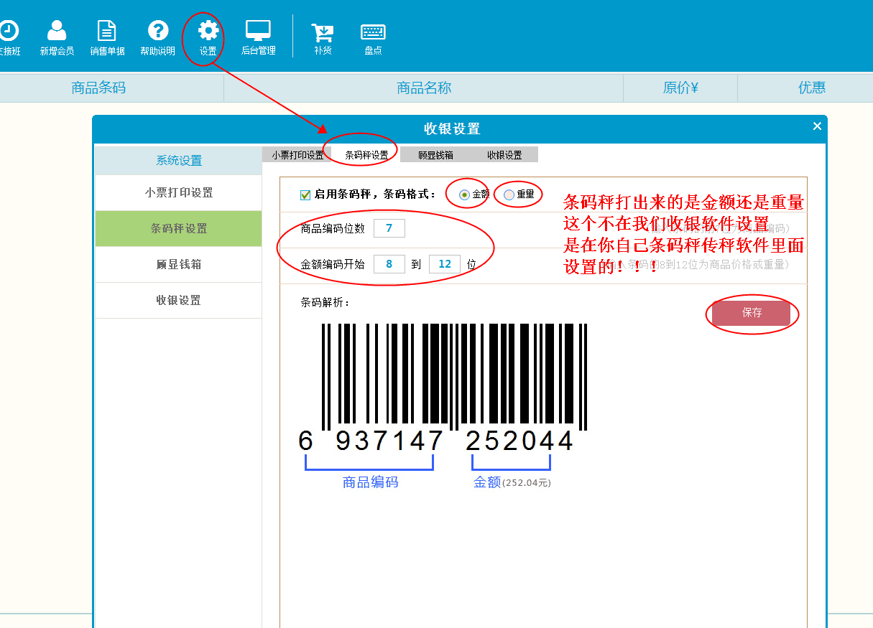Screen dimensions: 873x628
Task: Click the product barcode column header
Action: [x=98, y=88]
